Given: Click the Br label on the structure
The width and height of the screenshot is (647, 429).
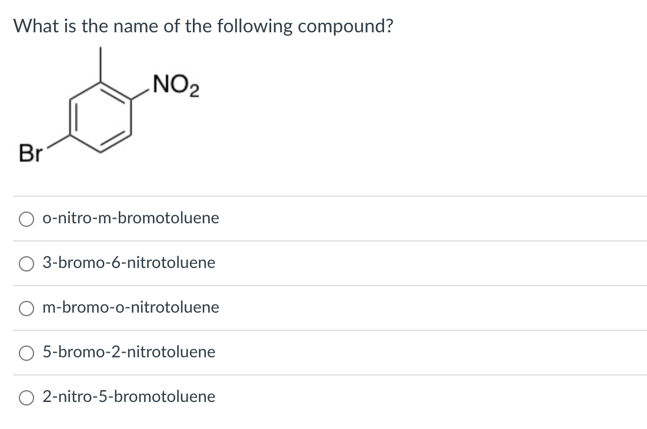Looking at the screenshot, I should [31, 154].
